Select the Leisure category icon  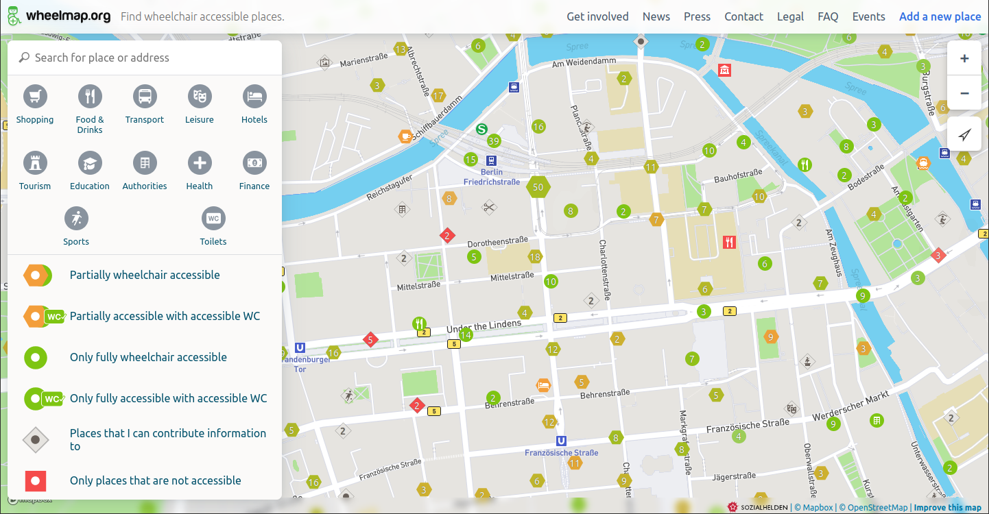(x=200, y=97)
